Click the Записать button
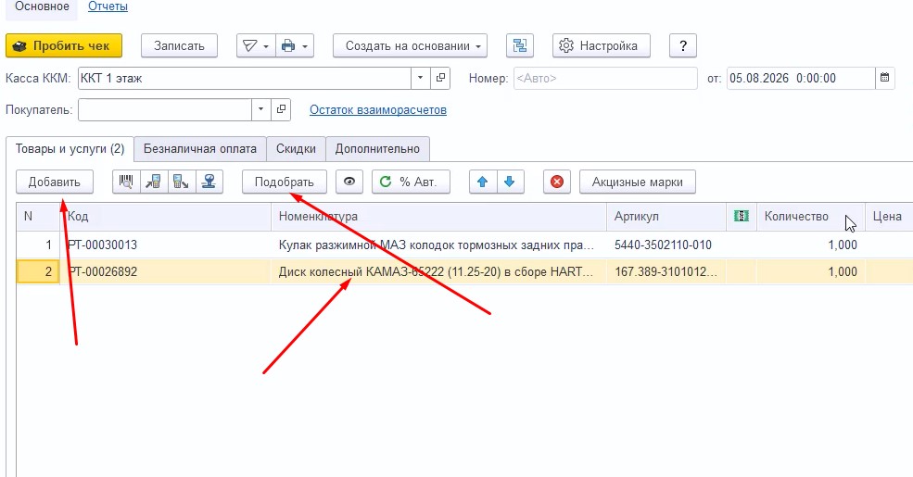Viewport: 913px width, 477px height. click(179, 46)
